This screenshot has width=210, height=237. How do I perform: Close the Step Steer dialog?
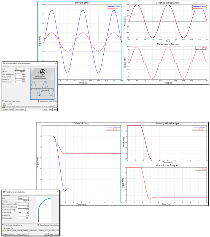[57, 192]
